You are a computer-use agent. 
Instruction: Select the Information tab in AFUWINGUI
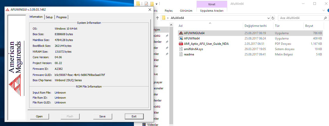(x=36, y=17)
